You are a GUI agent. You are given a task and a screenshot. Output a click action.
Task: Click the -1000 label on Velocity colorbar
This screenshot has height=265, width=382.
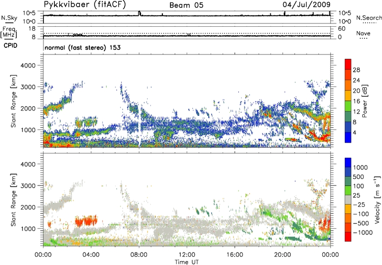click(362, 232)
